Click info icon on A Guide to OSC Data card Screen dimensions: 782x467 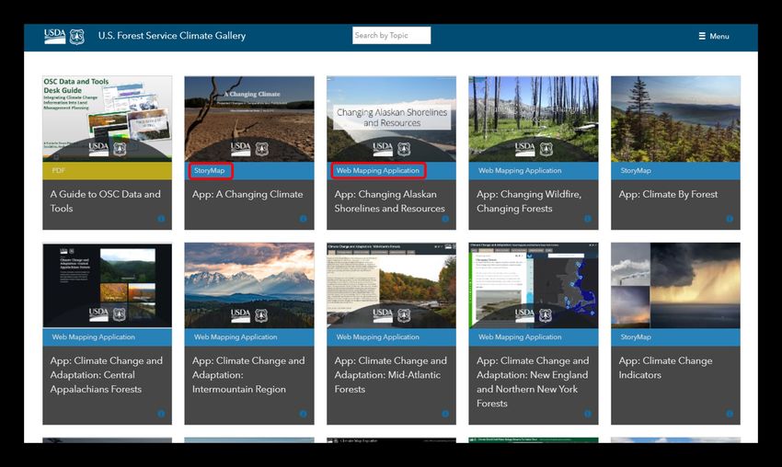(x=161, y=218)
